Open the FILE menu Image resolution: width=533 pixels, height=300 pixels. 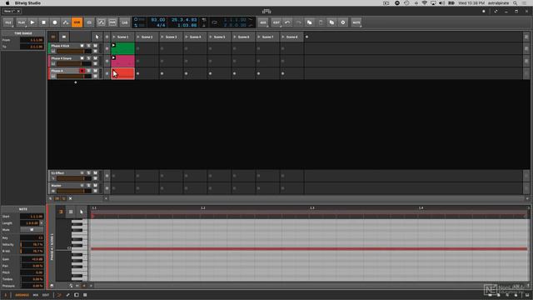8,22
